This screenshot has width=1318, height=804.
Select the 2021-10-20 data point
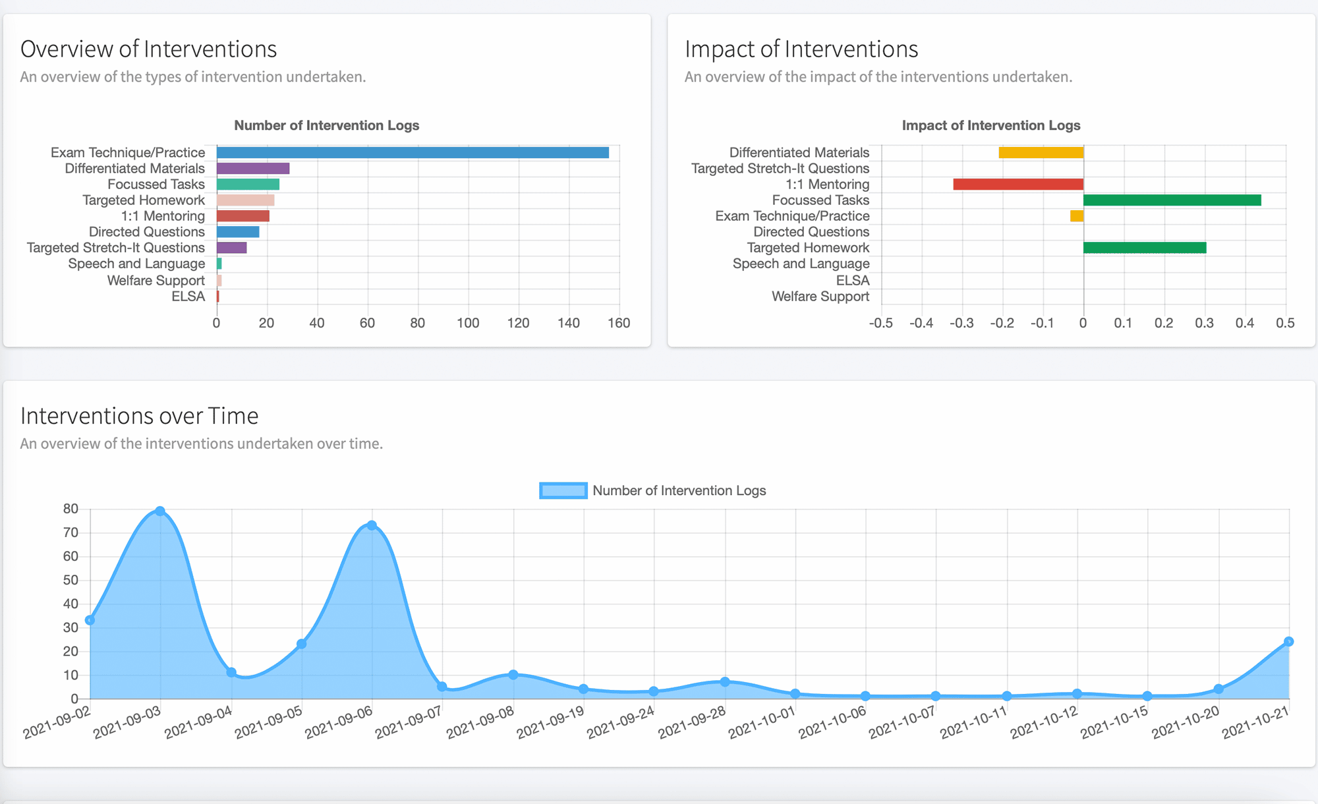[1218, 689]
